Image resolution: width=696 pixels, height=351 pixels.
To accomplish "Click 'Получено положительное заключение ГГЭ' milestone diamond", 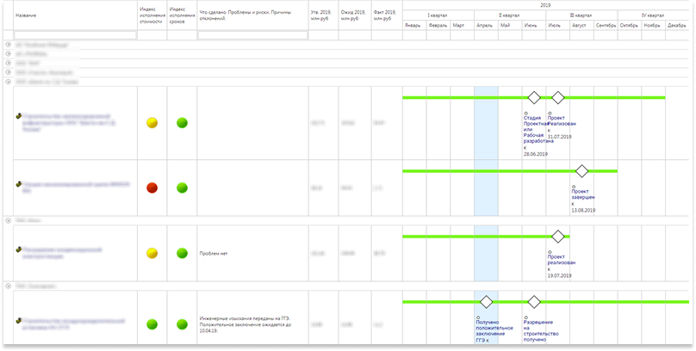I will click(486, 302).
